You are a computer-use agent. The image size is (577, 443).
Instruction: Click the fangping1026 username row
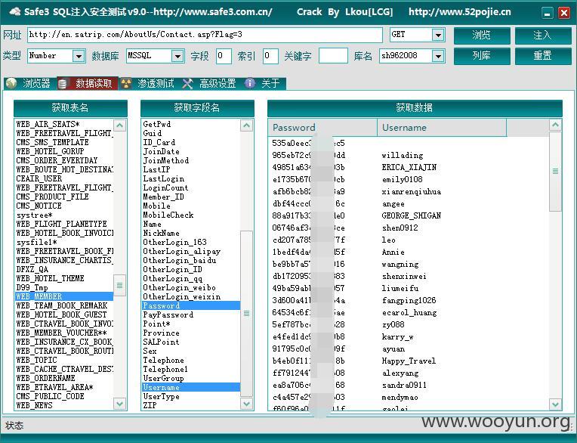(409, 300)
